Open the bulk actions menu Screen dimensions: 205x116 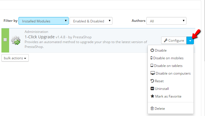pos(15,58)
